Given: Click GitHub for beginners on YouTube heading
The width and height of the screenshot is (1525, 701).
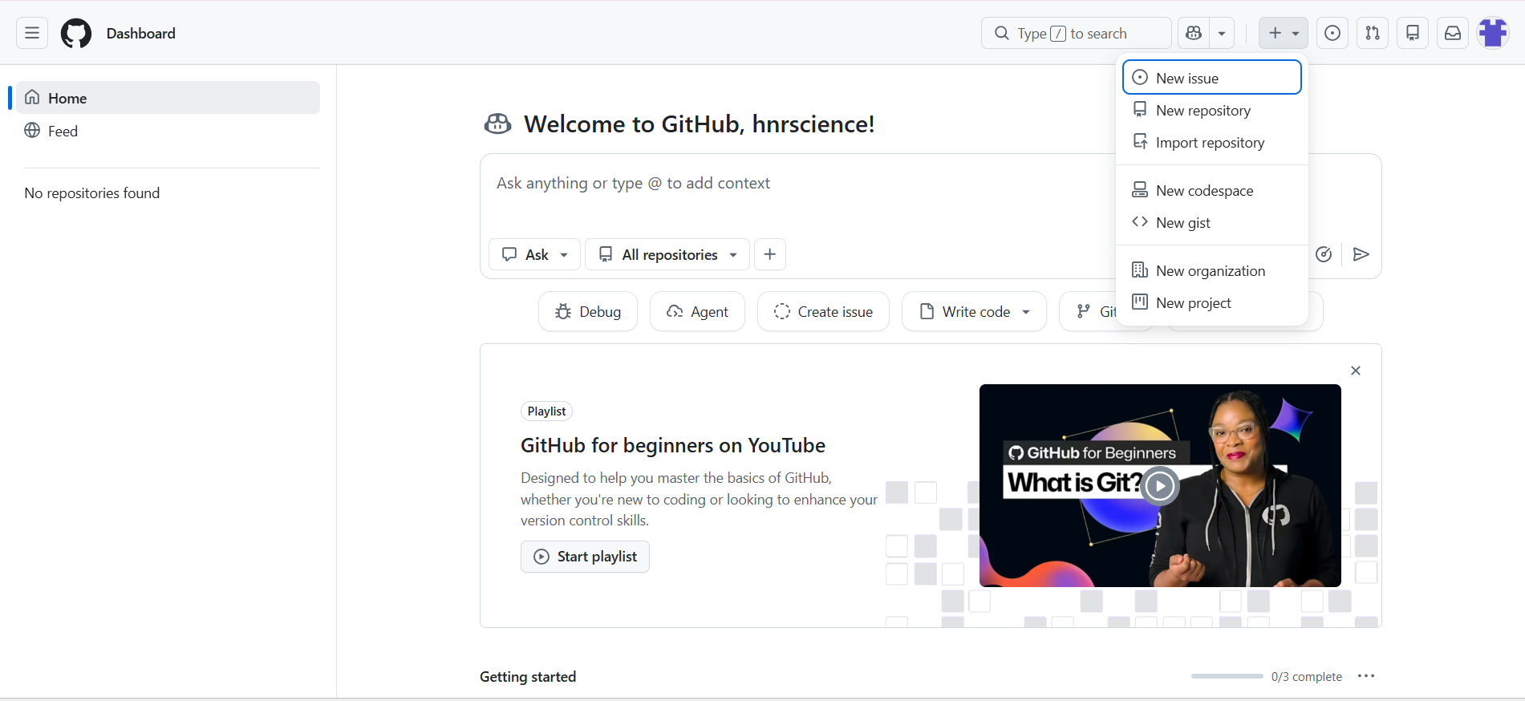Looking at the screenshot, I should (x=673, y=445).
